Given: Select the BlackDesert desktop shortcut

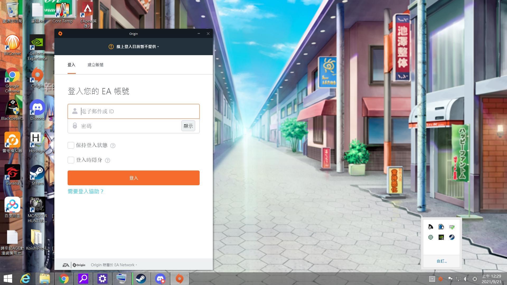Looking at the screenshot, I should tap(12, 110).
